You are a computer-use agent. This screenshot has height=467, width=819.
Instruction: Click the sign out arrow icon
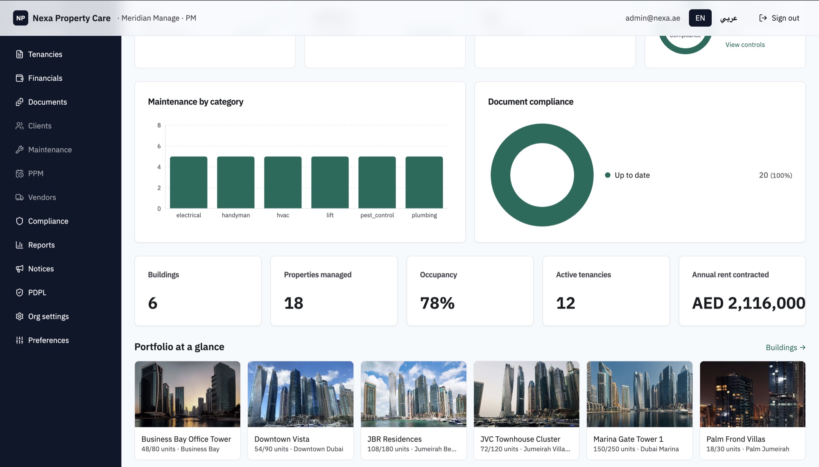tap(762, 18)
